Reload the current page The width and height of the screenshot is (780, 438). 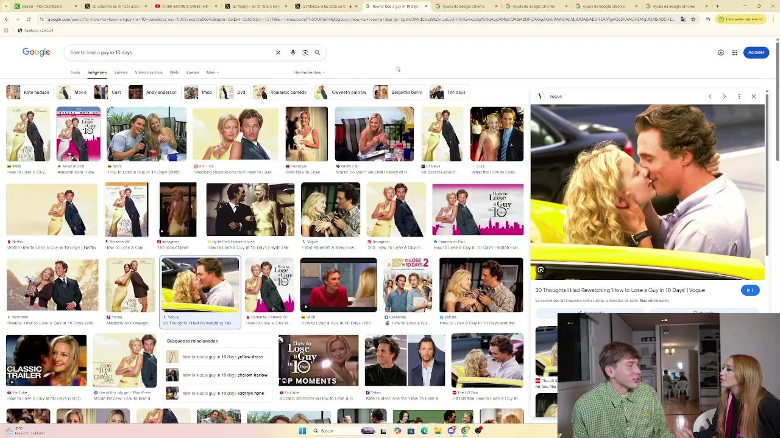click(28, 19)
